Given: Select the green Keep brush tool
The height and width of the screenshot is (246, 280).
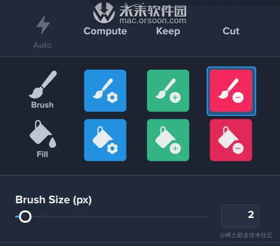Looking at the screenshot, I should pyautogui.click(x=168, y=91).
